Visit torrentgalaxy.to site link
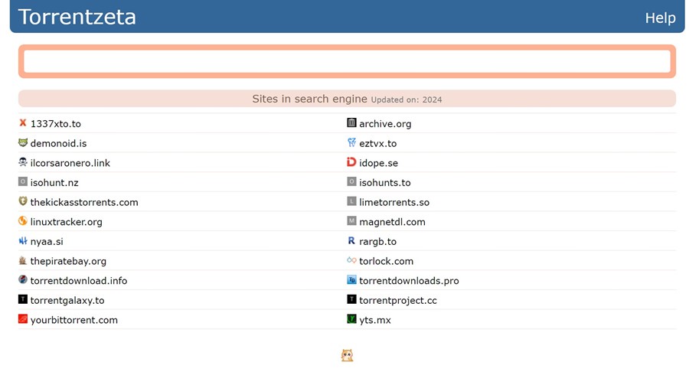Screen dimensions: 689x372 [67, 300]
